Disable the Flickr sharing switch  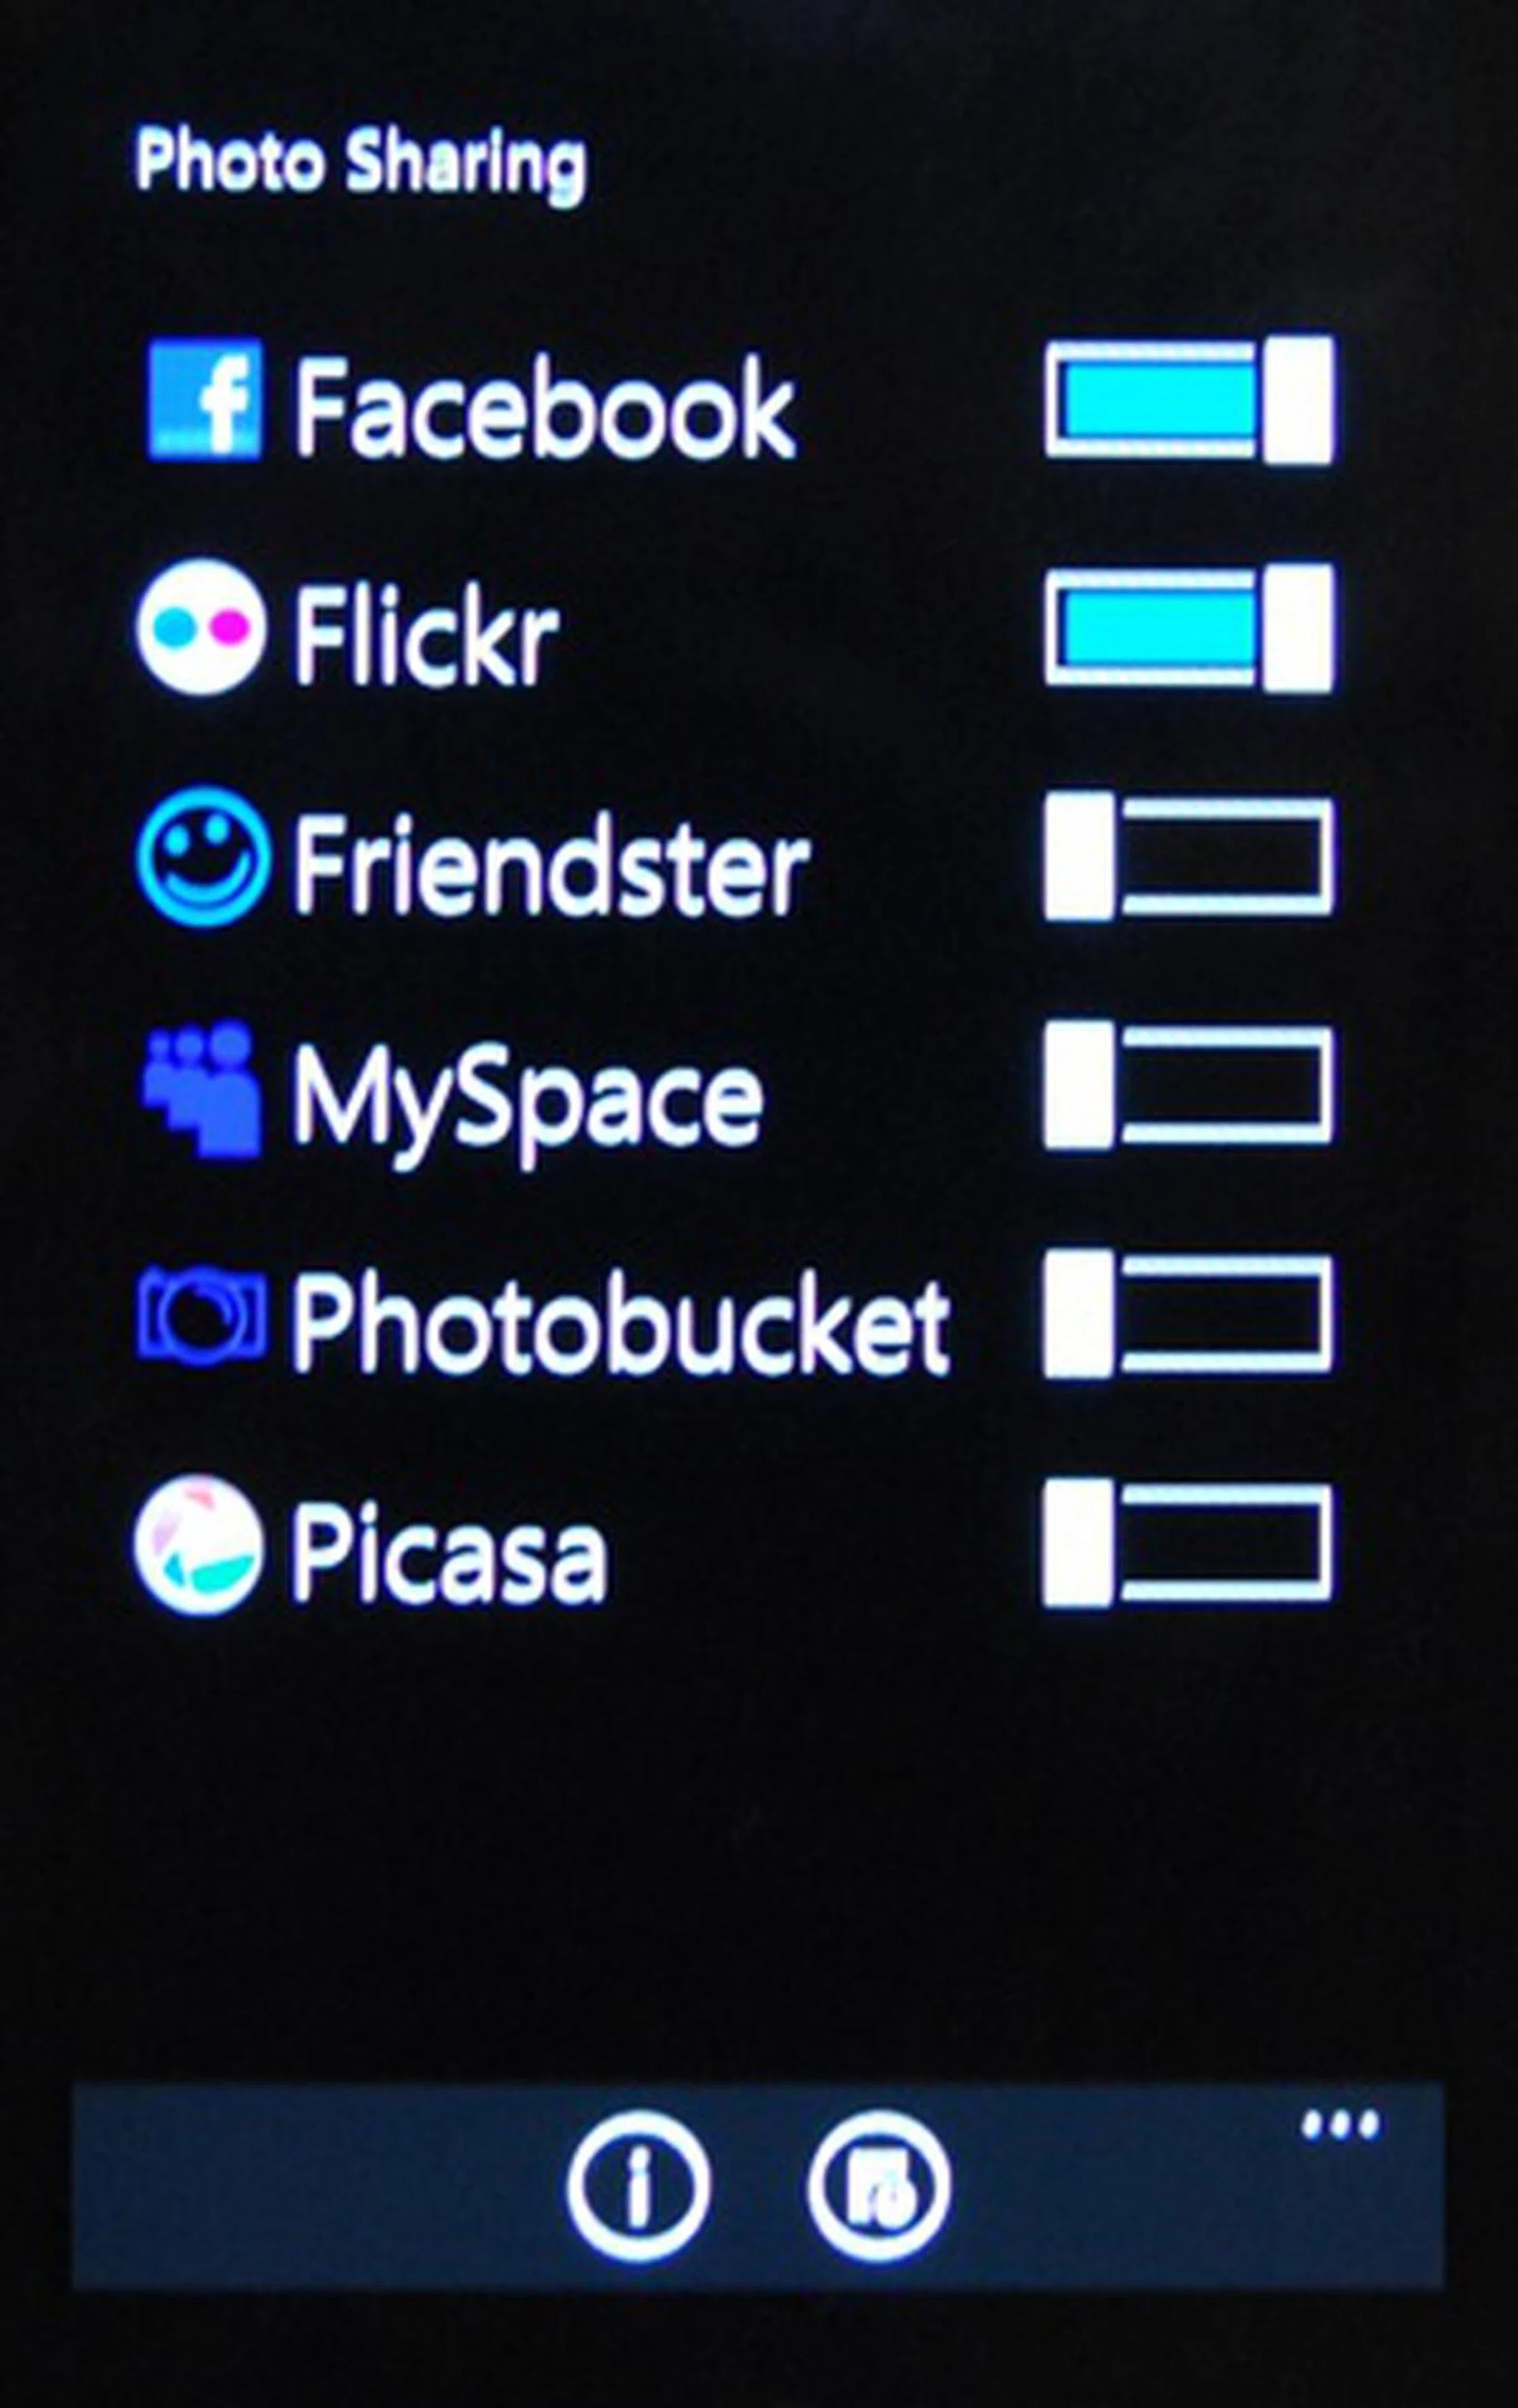click(x=1188, y=628)
